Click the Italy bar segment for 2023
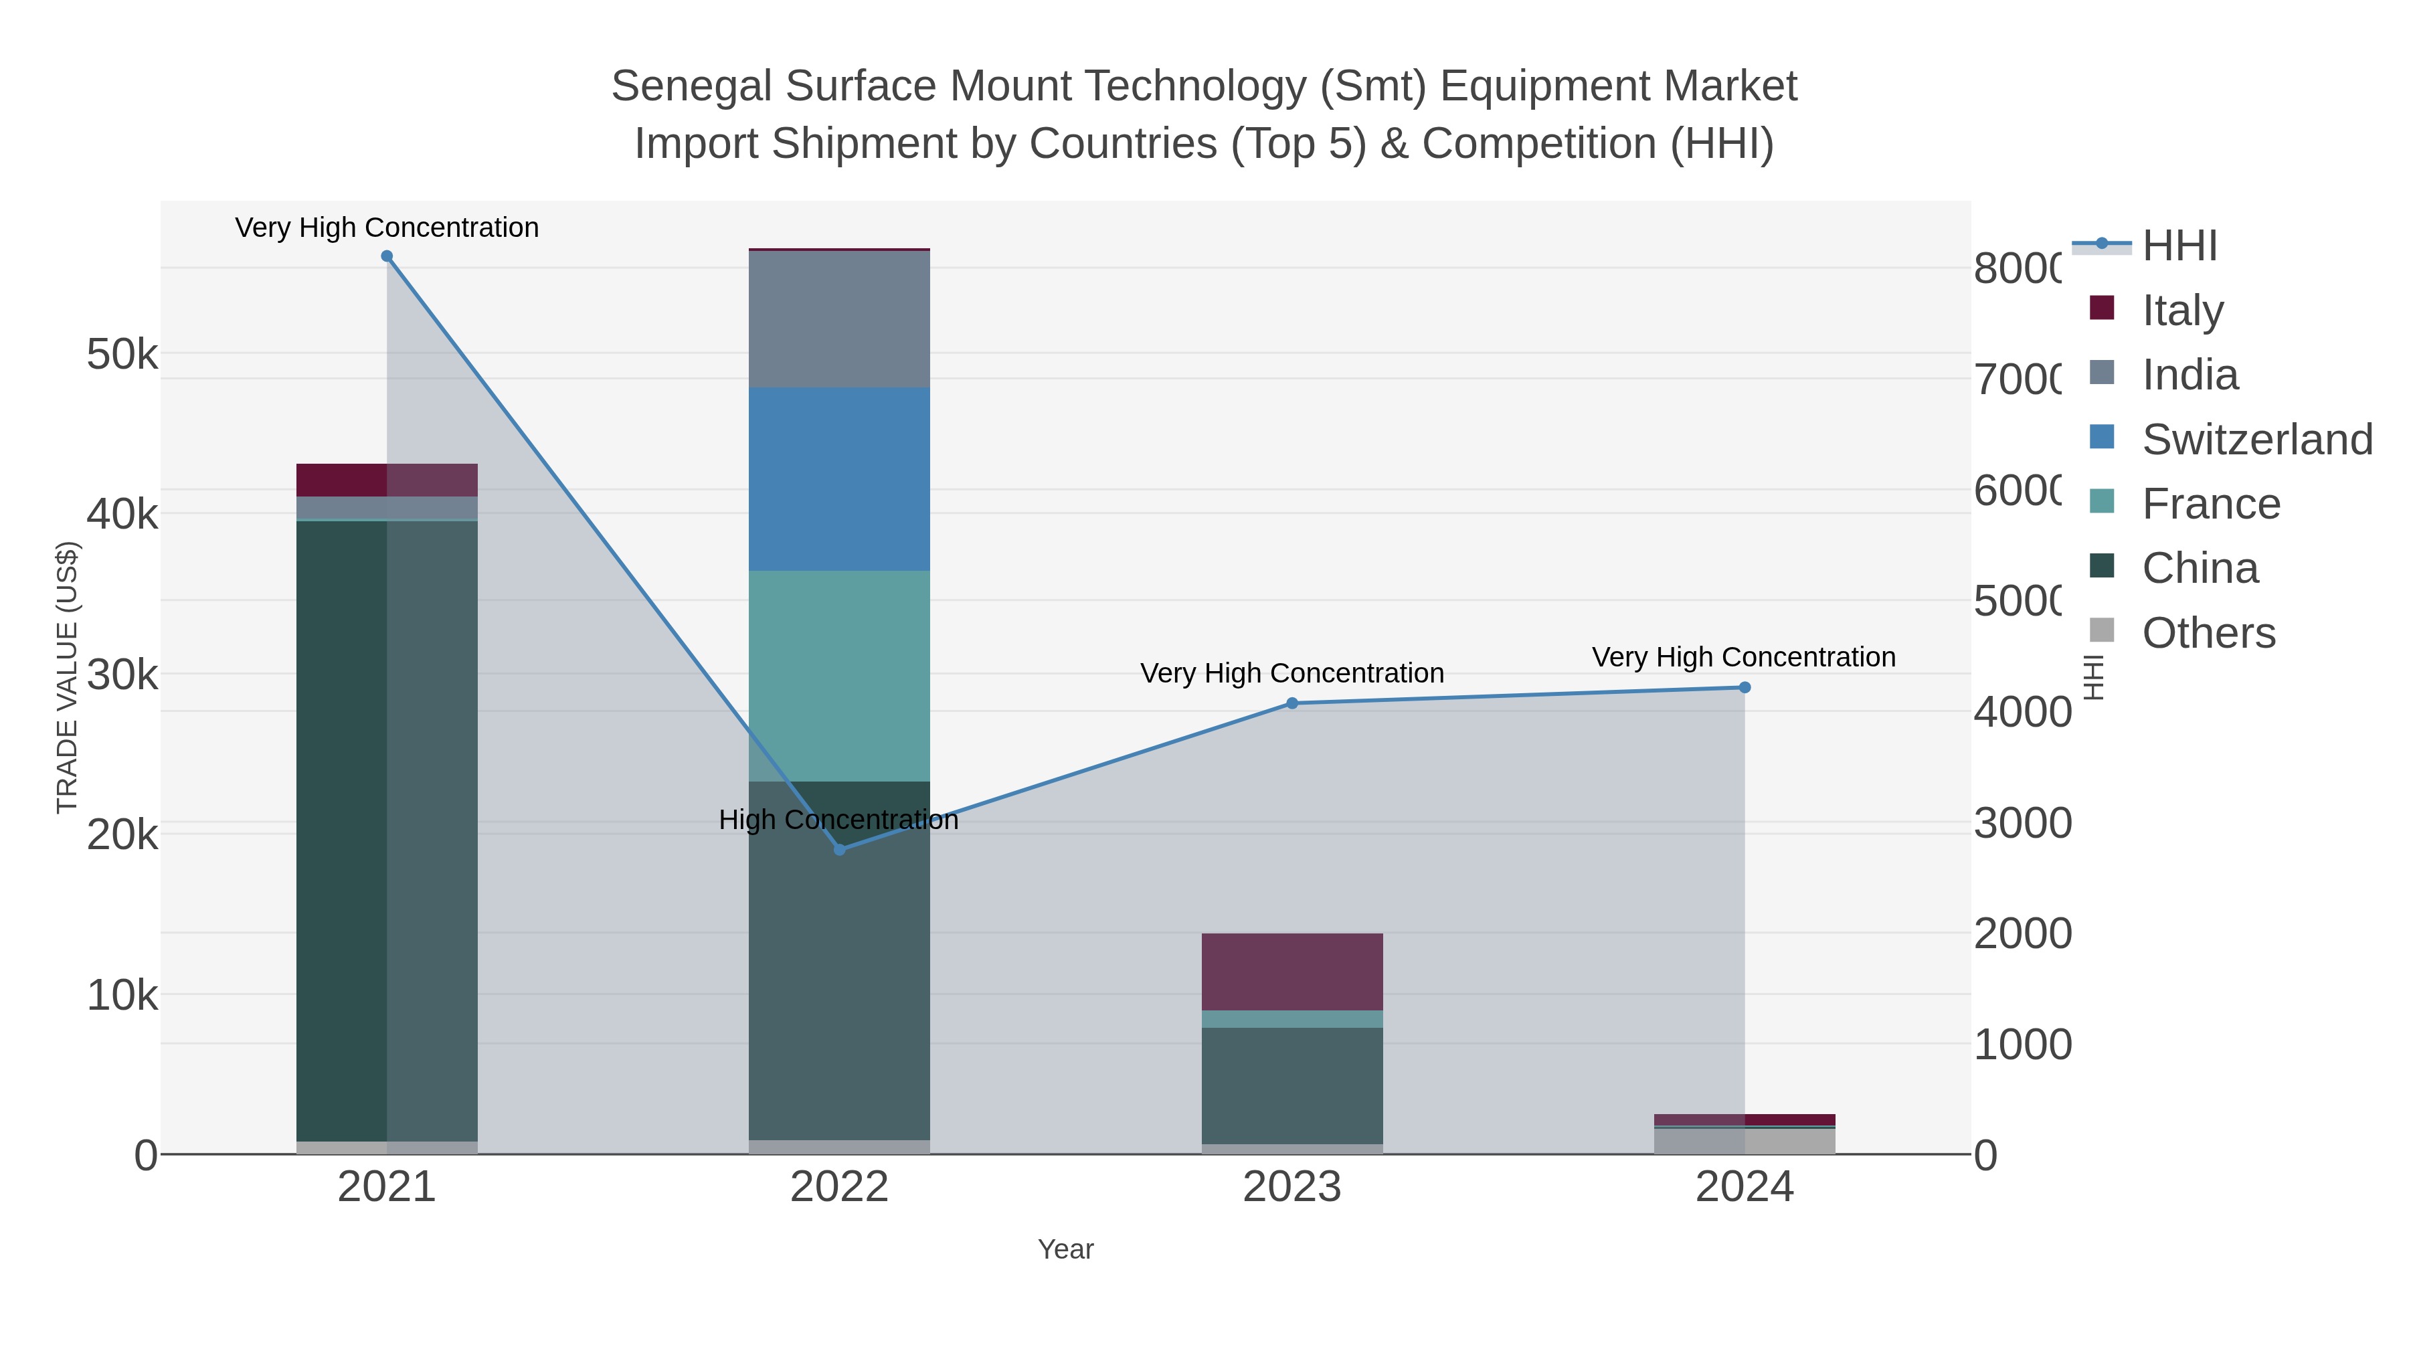This screenshot has width=2409, height=1355. pos(1292,972)
